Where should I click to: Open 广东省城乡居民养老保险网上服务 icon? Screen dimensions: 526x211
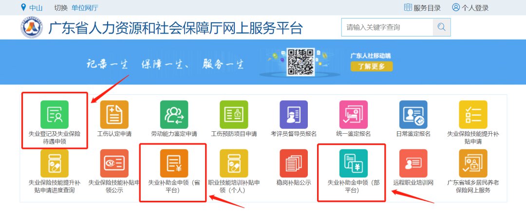coord(473,163)
